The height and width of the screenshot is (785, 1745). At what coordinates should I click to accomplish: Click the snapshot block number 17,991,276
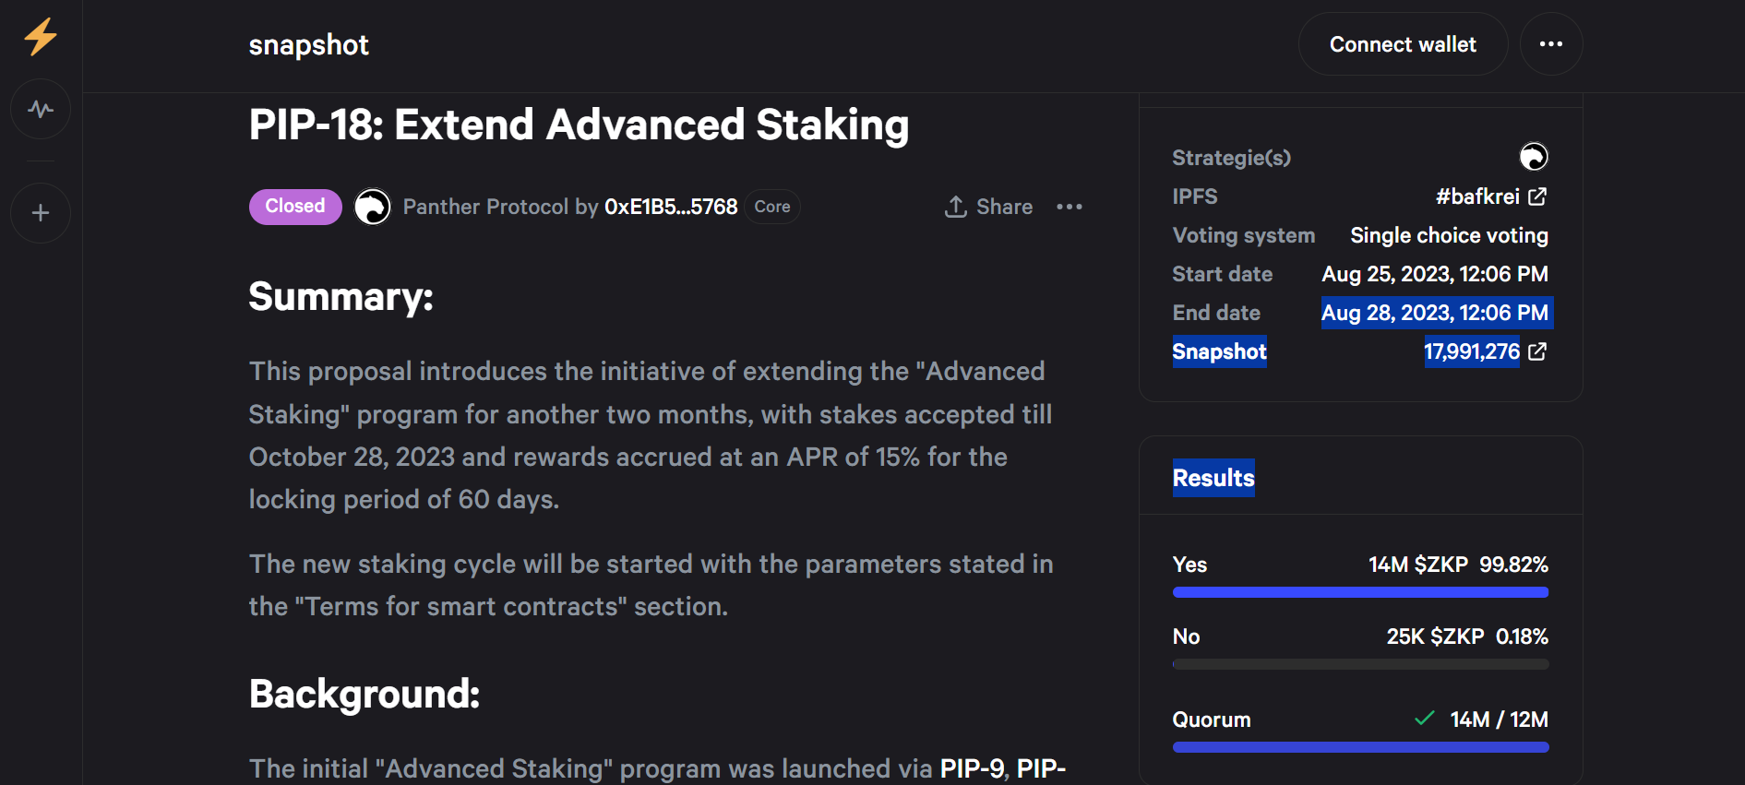(x=1472, y=351)
